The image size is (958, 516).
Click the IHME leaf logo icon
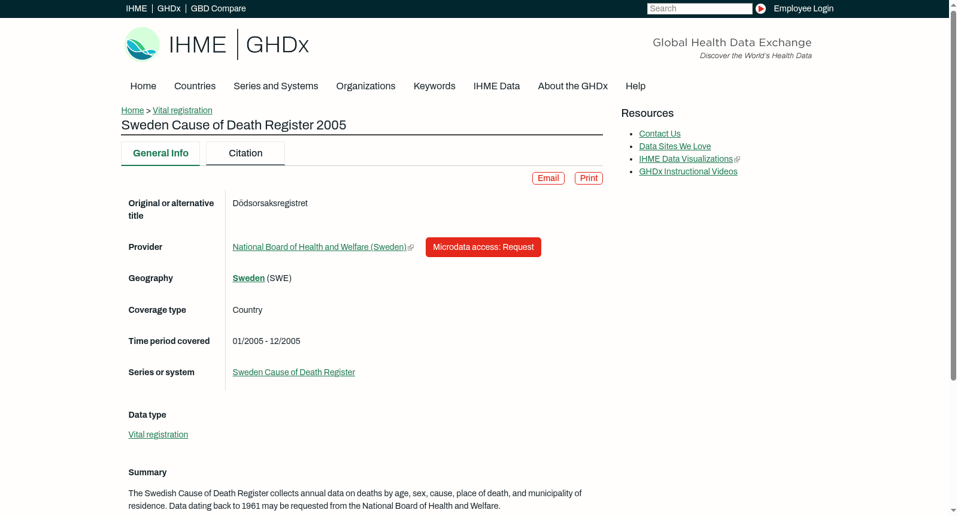point(142,44)
